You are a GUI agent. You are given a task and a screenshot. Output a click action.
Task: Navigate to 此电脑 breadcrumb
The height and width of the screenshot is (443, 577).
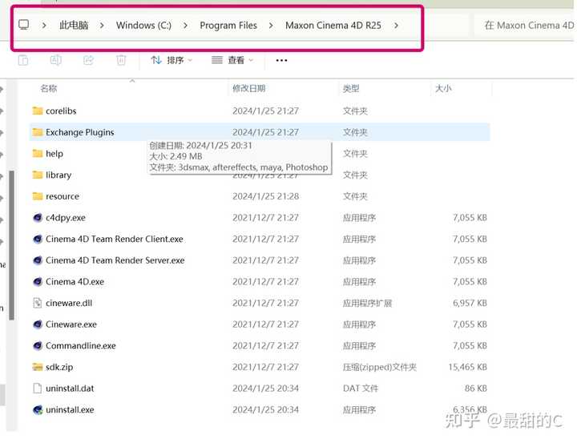tap(74, 25)
